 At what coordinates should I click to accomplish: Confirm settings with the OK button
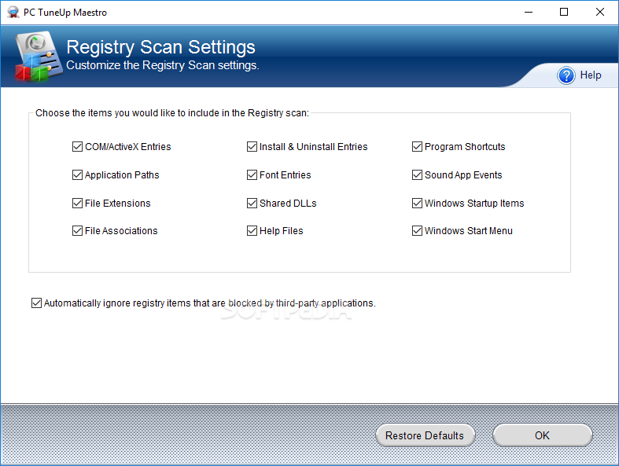click(543, 435)
